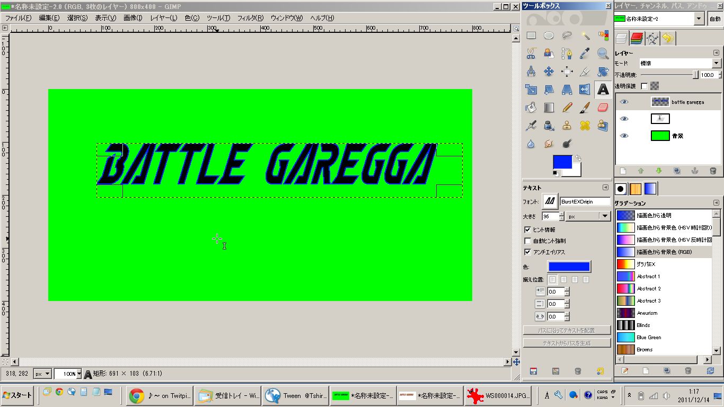Select the Heal tool

(x=585, y=126)
